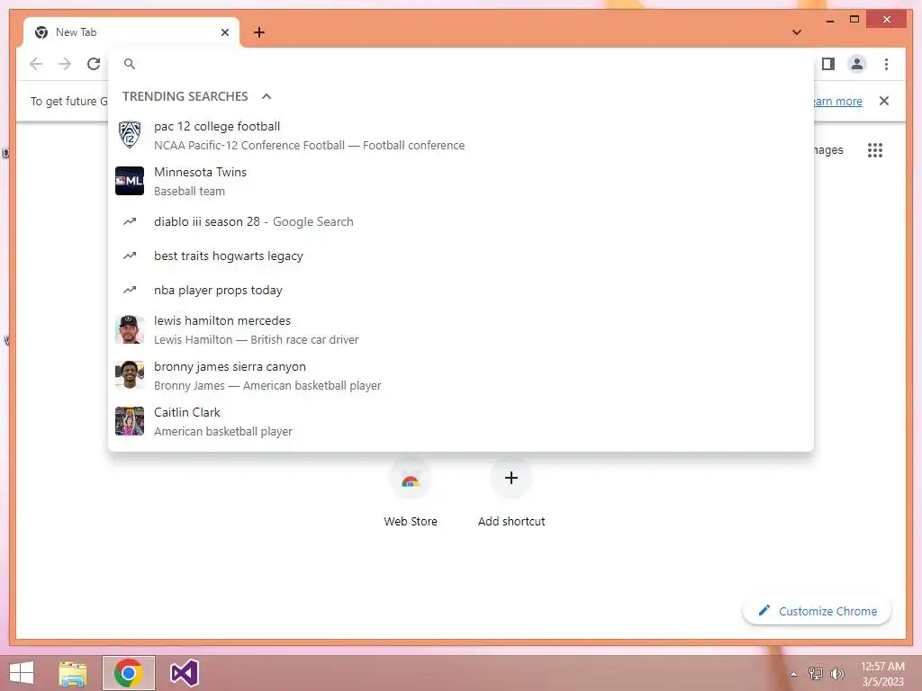Click the network tray icon
922x691 pixels.
(816, 673)
